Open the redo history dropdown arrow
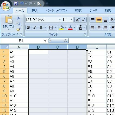 point(34,4)
